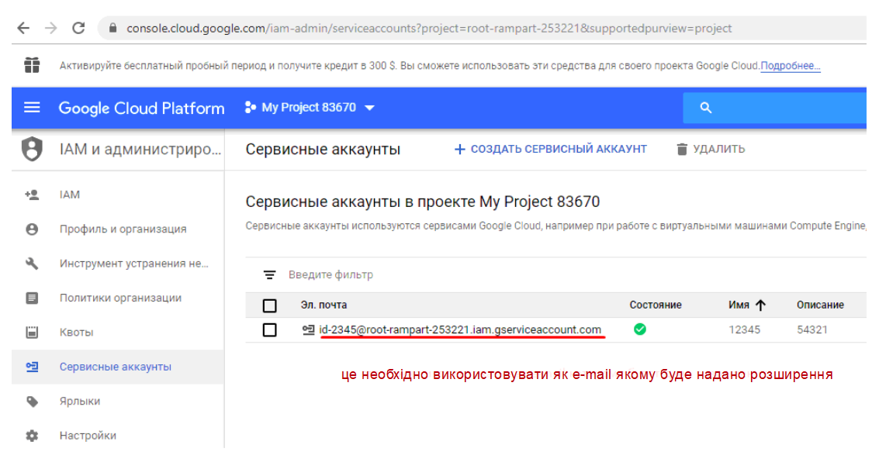Click the IAM shield icon
The height and width of the screenshot is (462, 879).
tap(32, 149)
